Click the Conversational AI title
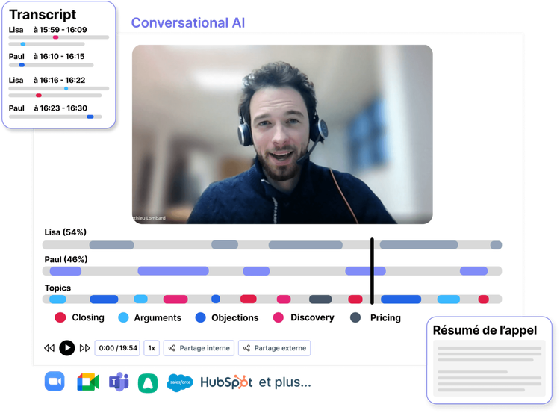 [x=188, y=22]
